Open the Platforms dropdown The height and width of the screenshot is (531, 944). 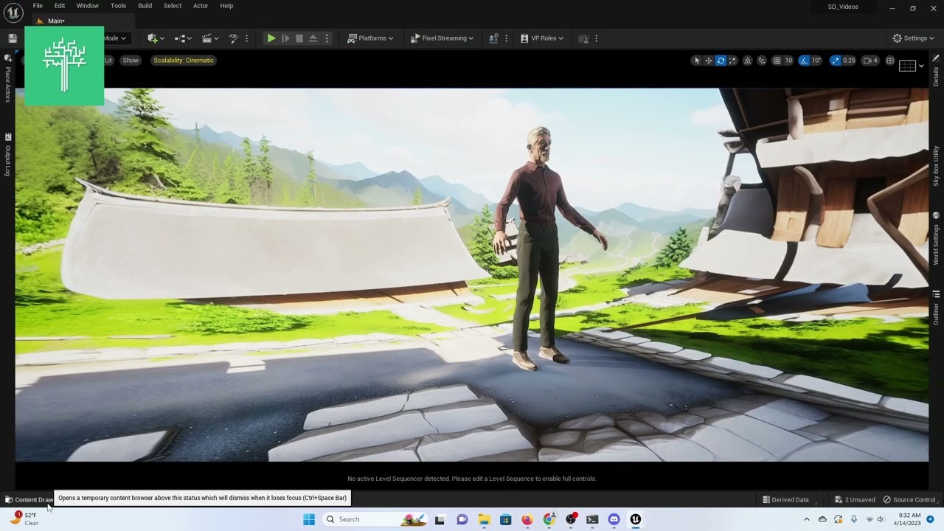370,38
